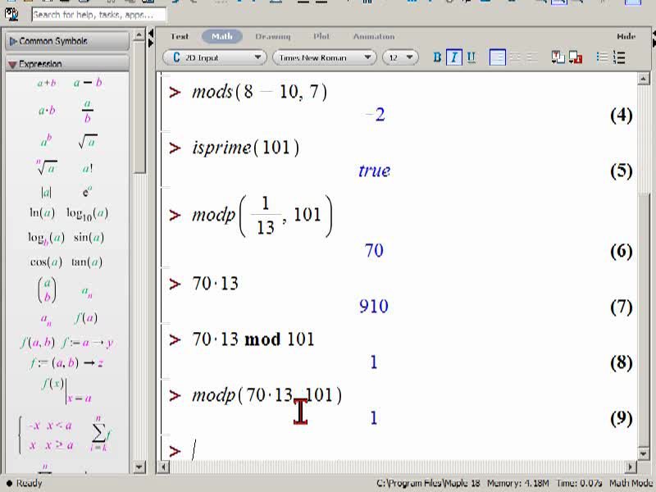
Task: Insert the cos(a) template
Action: pyautogui.click(x=46, y=262)
